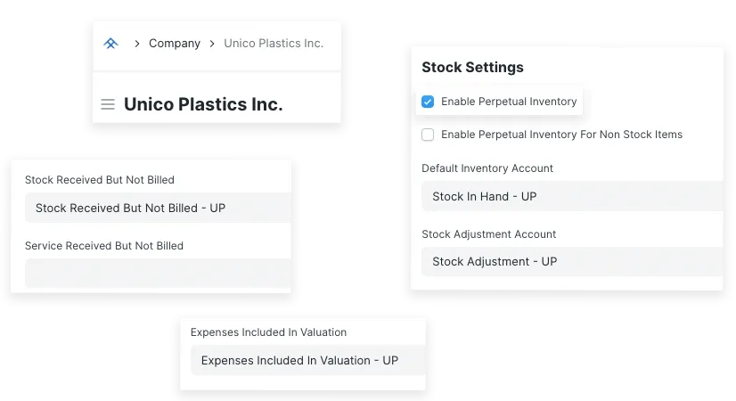The image size is (736, 401).
Task: Open the Default Inventory Account field
Action: (572, 197)
